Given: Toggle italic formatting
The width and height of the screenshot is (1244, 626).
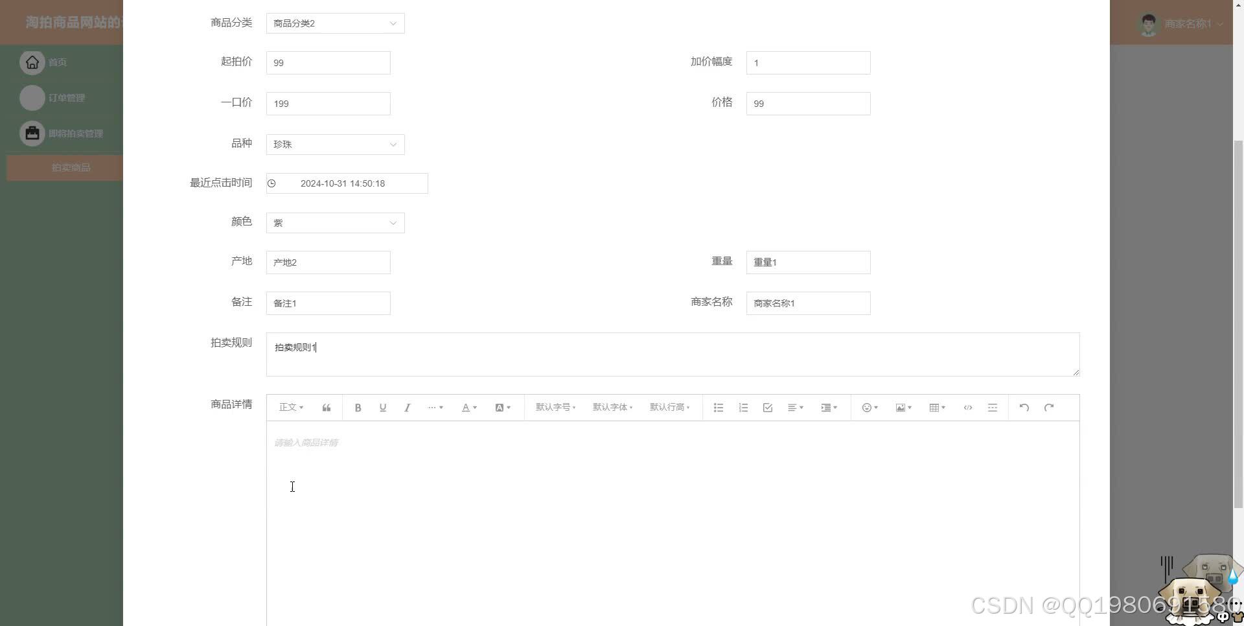Looking at the screenshot, I should 407,408.
